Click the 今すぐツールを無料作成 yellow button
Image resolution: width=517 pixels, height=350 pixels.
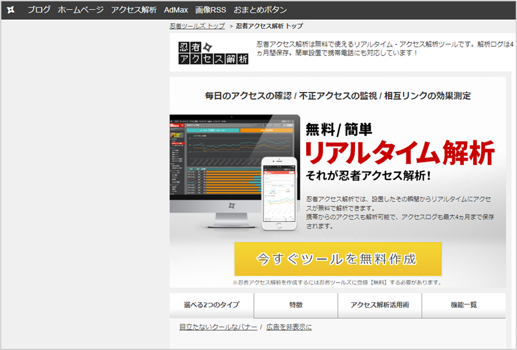point(338,259)
